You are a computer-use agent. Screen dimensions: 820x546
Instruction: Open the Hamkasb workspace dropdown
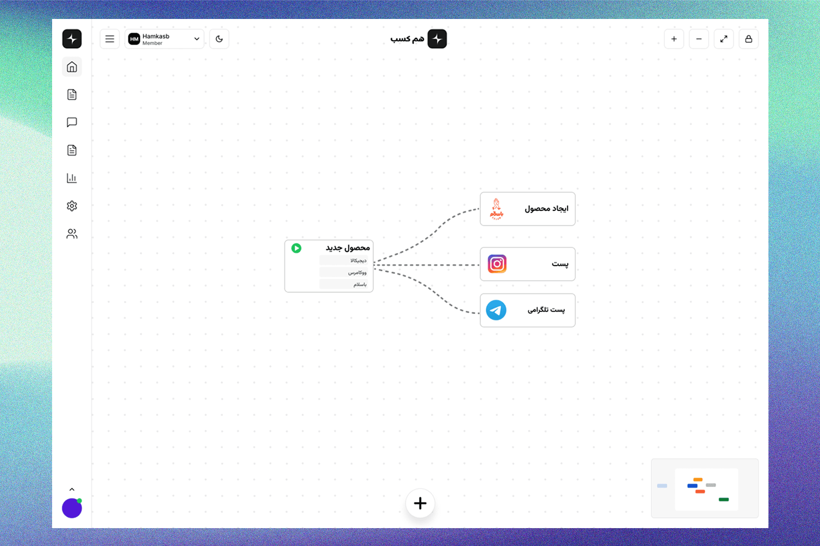(164, 38)
